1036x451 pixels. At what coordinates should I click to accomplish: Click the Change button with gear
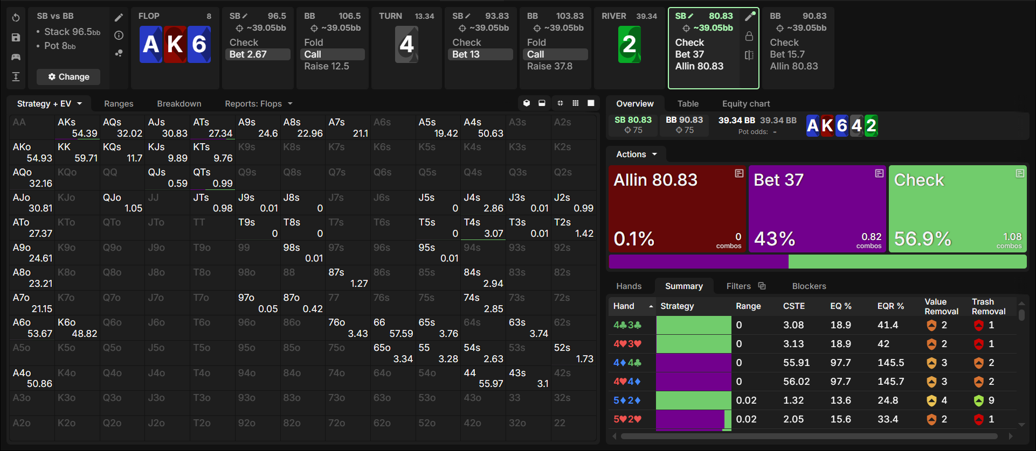point(68,77)
